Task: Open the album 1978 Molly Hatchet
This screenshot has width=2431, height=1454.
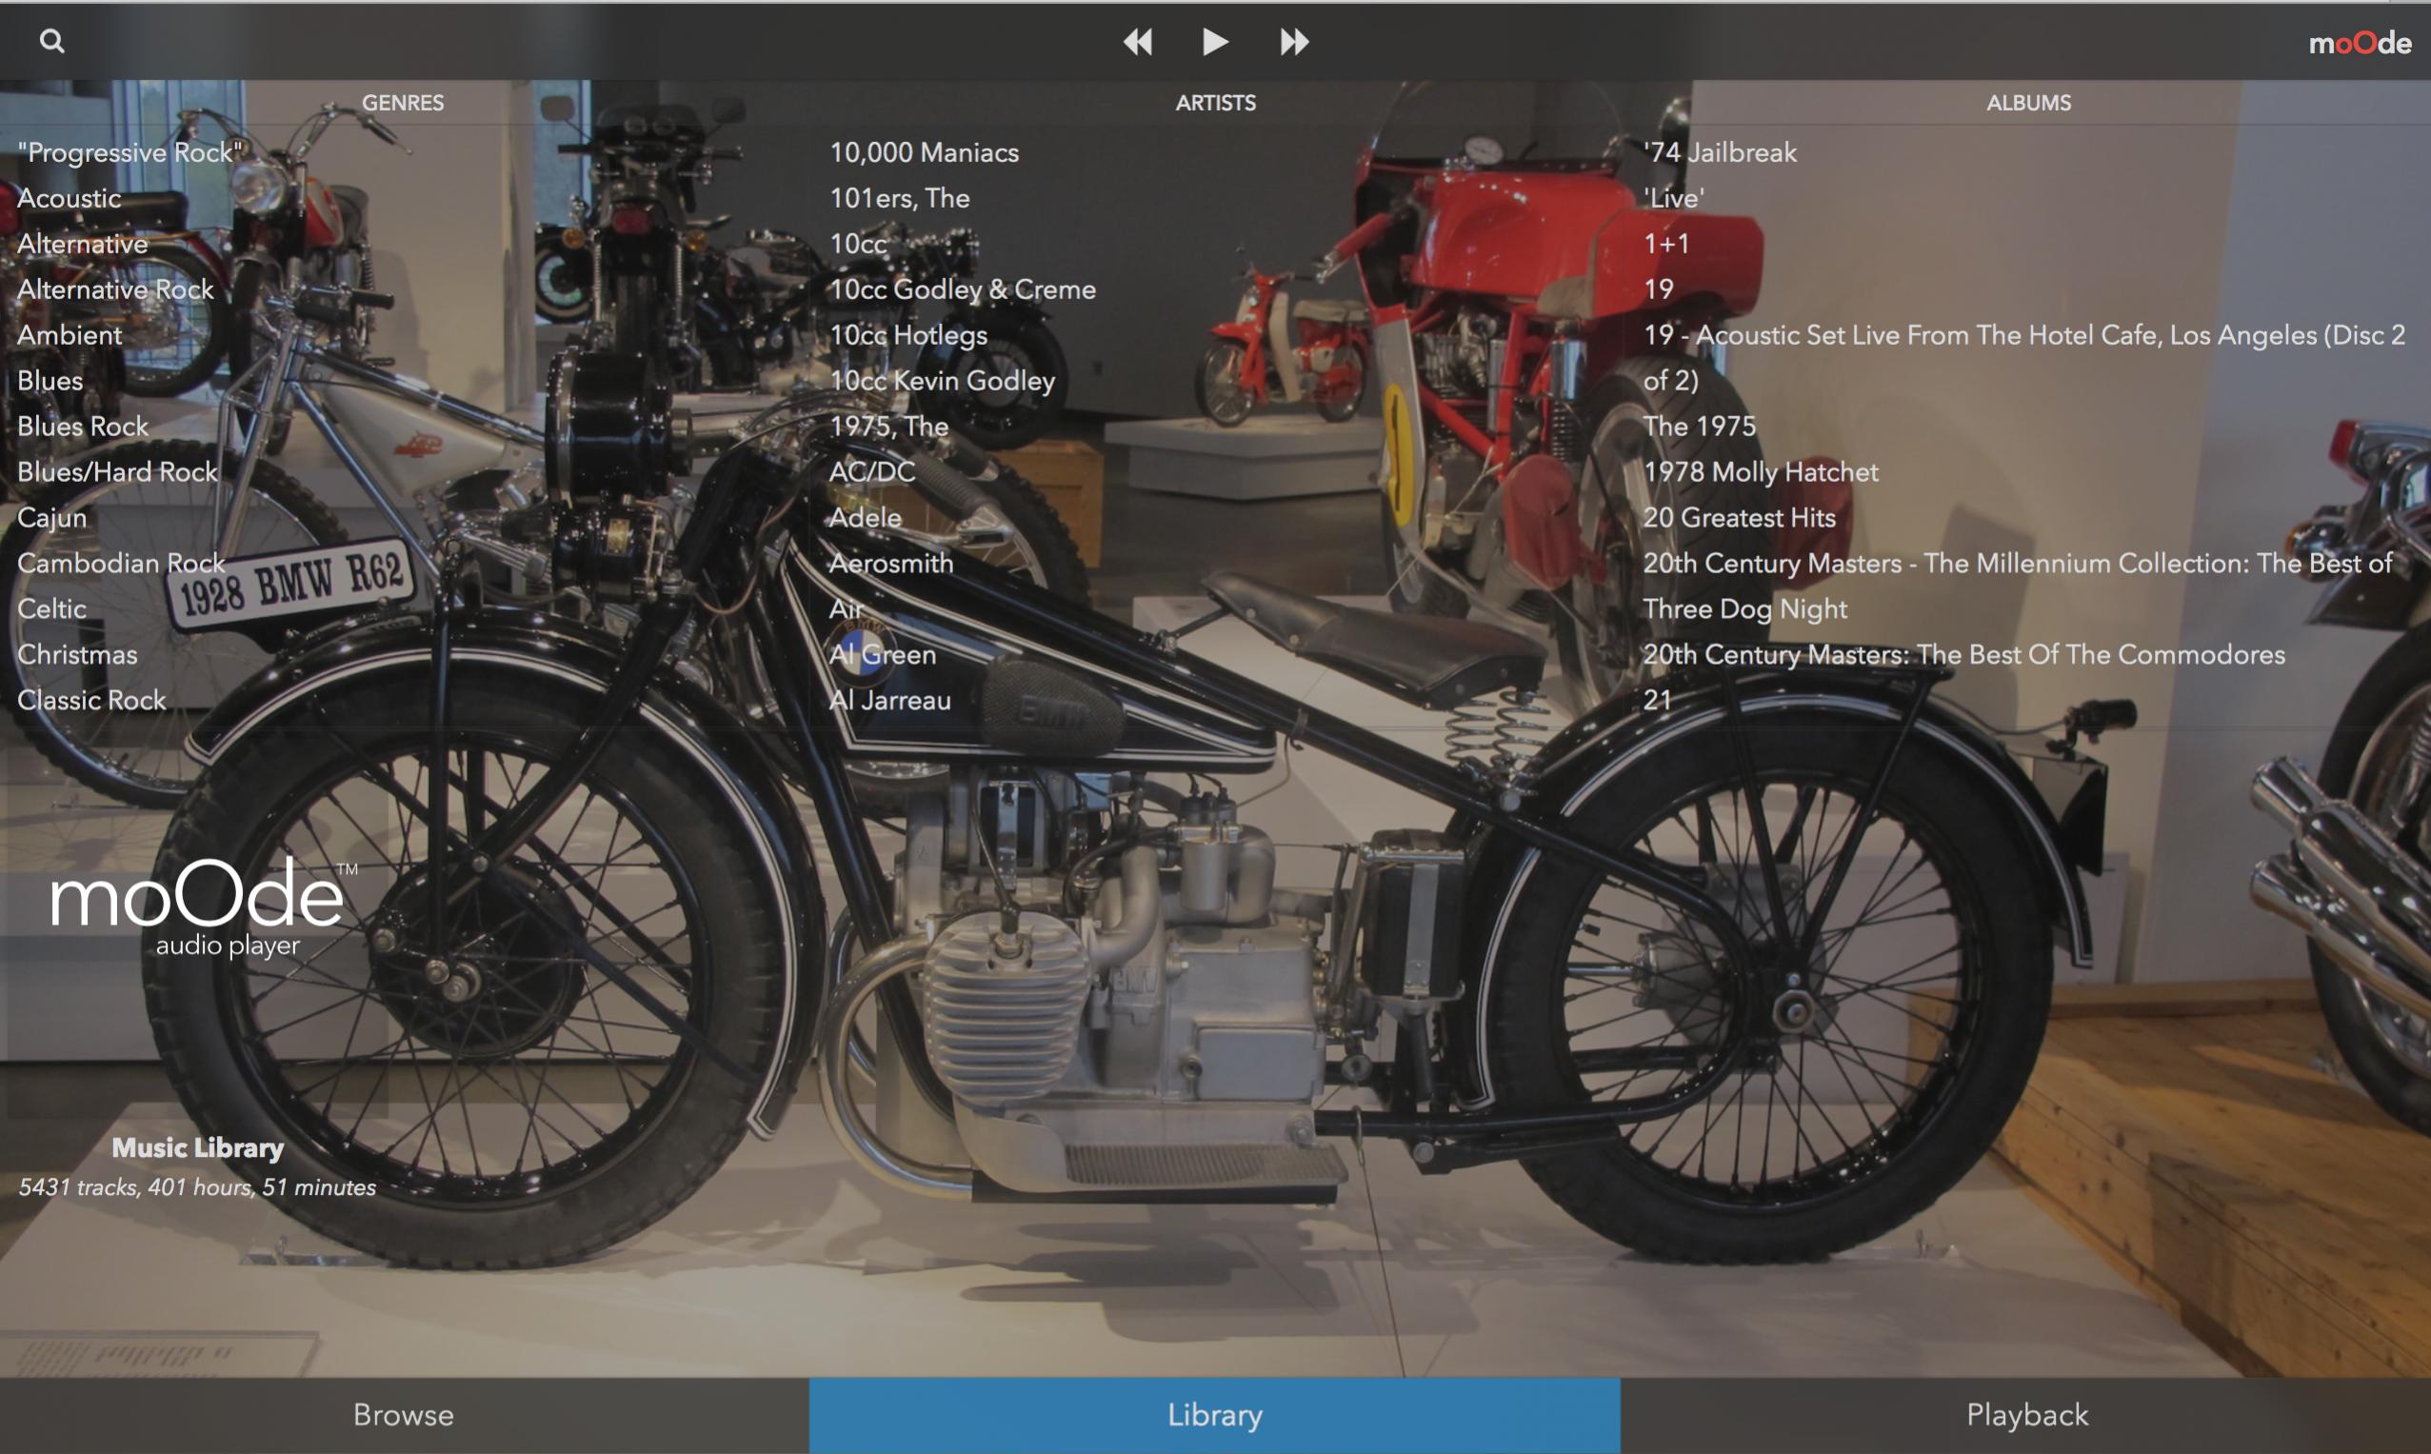Action: 1761,472
